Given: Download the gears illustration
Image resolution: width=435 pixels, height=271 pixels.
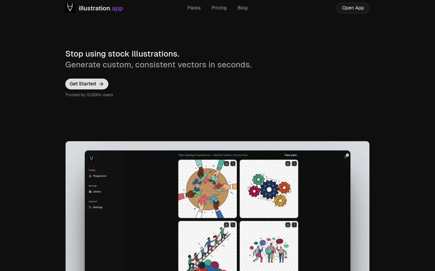Looking at the screenshot, I should tap(288, 164).
